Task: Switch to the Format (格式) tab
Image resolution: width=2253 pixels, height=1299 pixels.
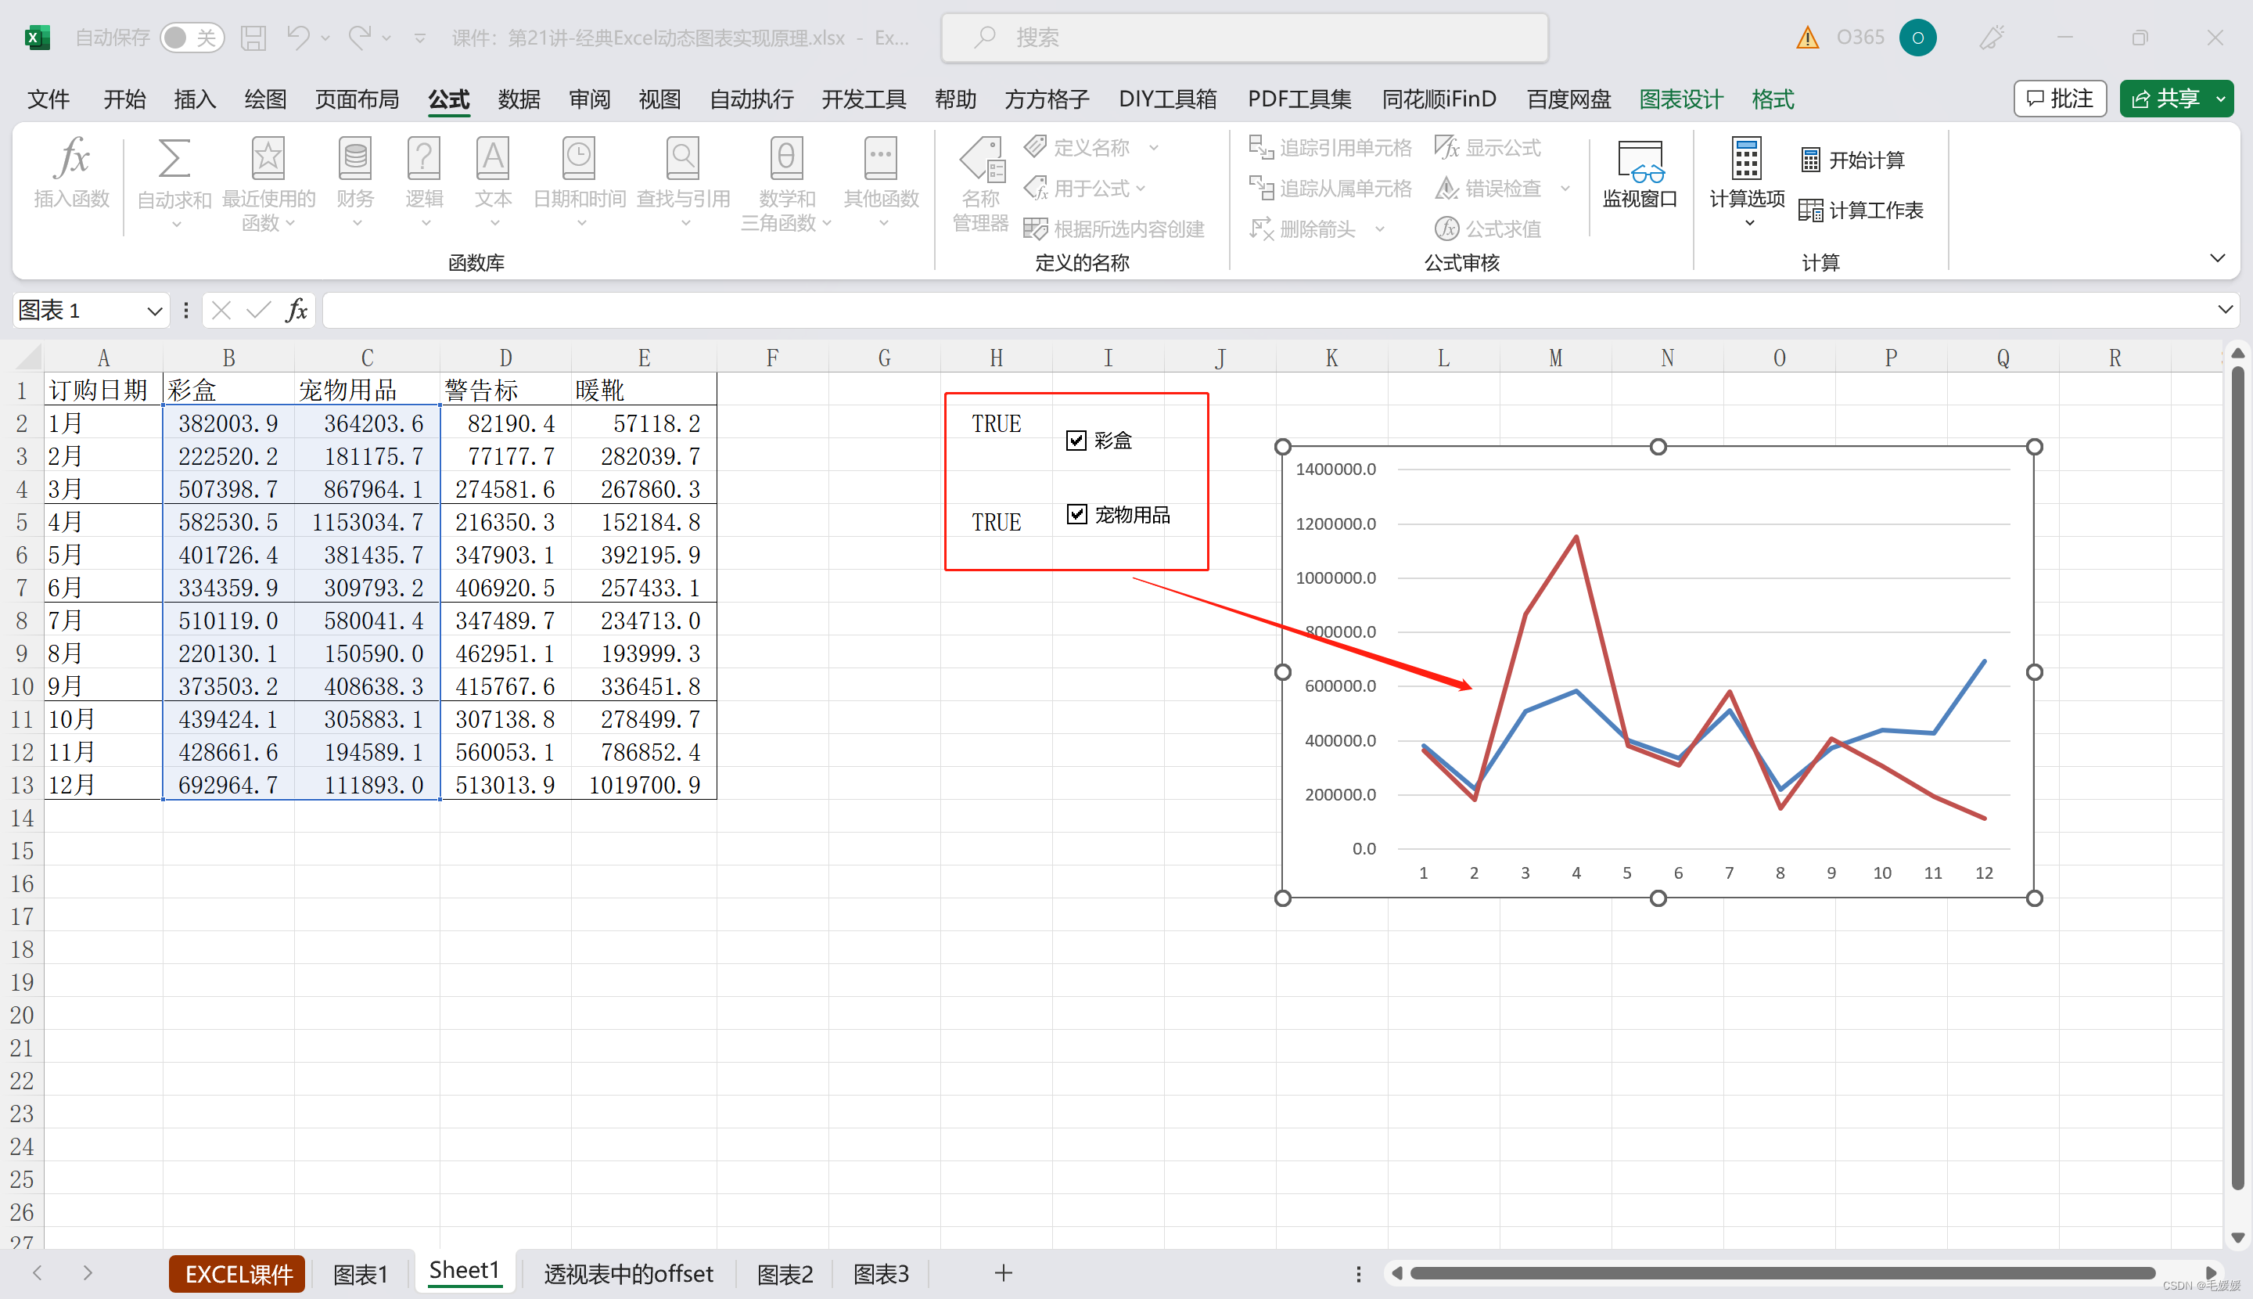Action: [1772, 99]
